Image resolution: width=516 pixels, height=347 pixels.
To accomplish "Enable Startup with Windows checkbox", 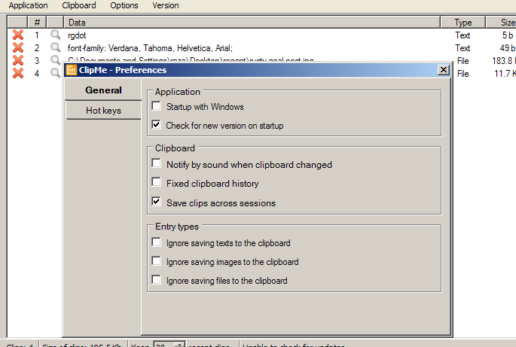I will pyautogui.click(x=157, y=106).
